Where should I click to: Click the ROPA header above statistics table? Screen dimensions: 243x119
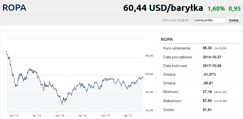[167, 39]
